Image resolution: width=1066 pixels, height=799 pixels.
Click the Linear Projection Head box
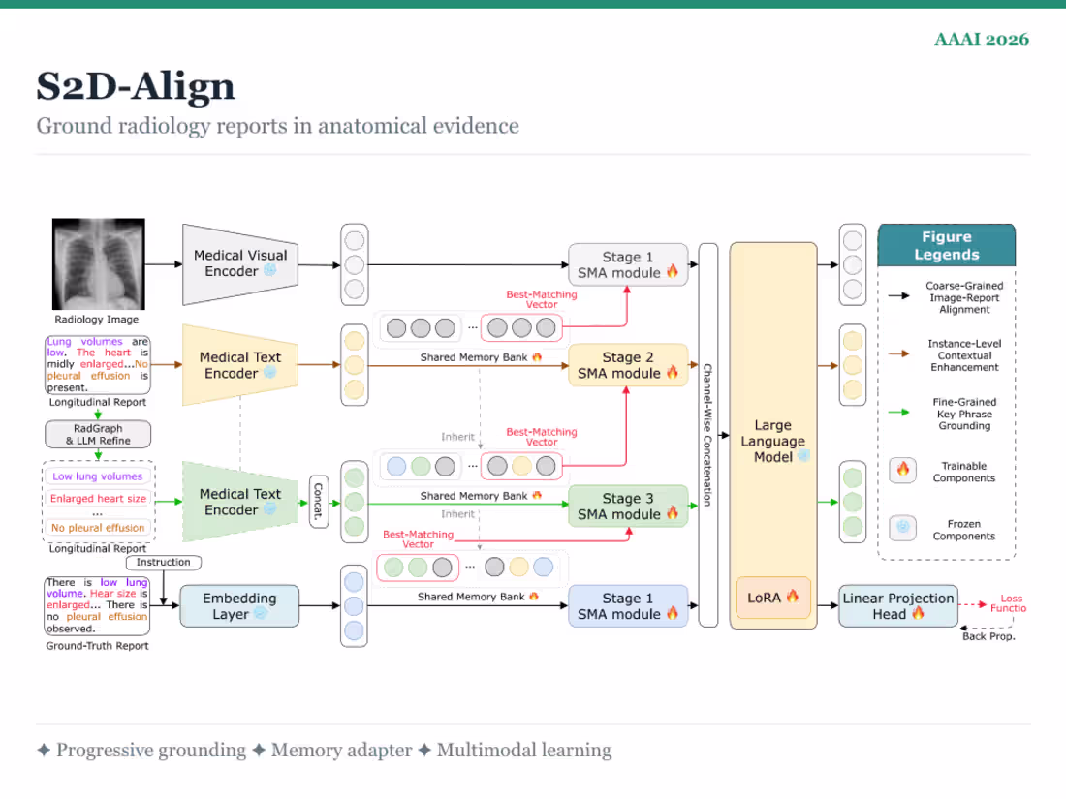click(898, 606)
